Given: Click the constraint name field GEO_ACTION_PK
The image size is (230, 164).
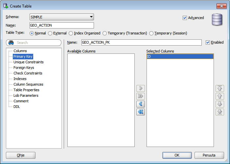Looking at the screenshot, I should point(142,42).
